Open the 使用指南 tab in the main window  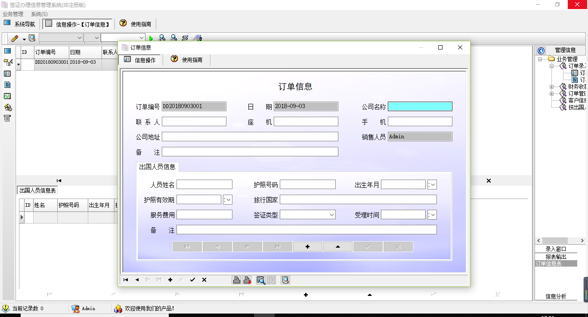(136, 24)
